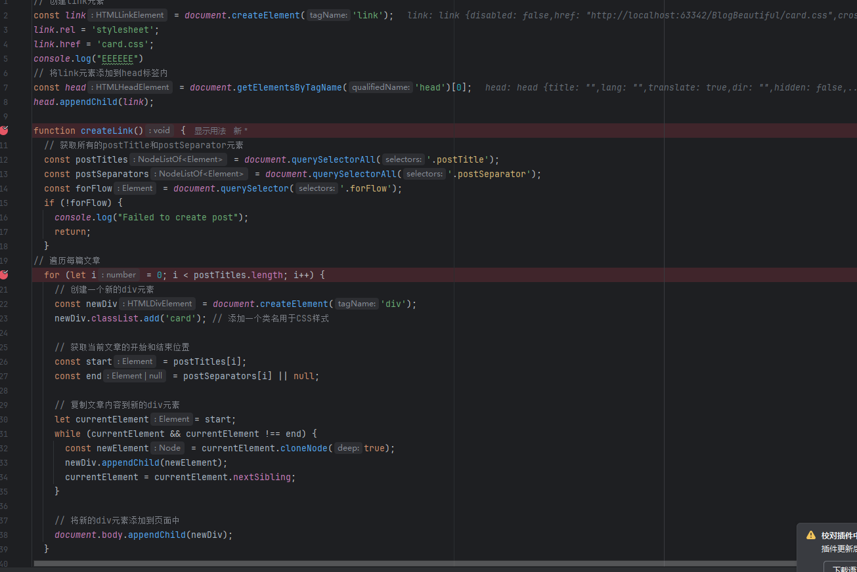Click the 新 * author inlay hint
Viewport: 857px width, 572px height.
pos(240,131)
